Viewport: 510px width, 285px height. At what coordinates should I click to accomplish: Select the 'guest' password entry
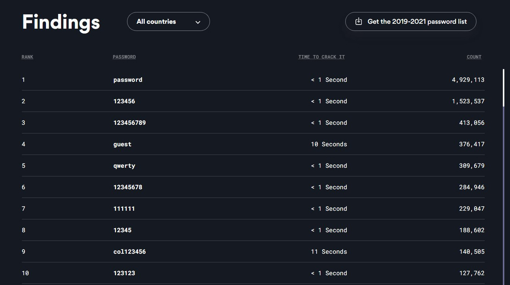(x=122, y=144)
